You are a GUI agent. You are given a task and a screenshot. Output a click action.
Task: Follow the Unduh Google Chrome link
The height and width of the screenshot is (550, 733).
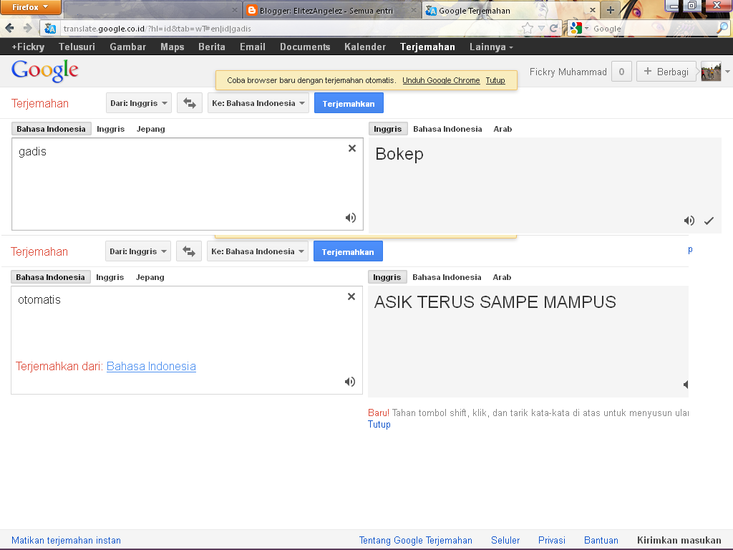(x=441, y=80)
